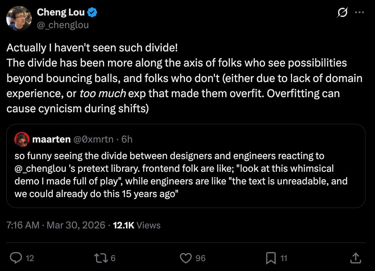The height and width of the screenshot is (271, 375).
Task: Visit the @0xmrtn handle
Action: (94, 139)
